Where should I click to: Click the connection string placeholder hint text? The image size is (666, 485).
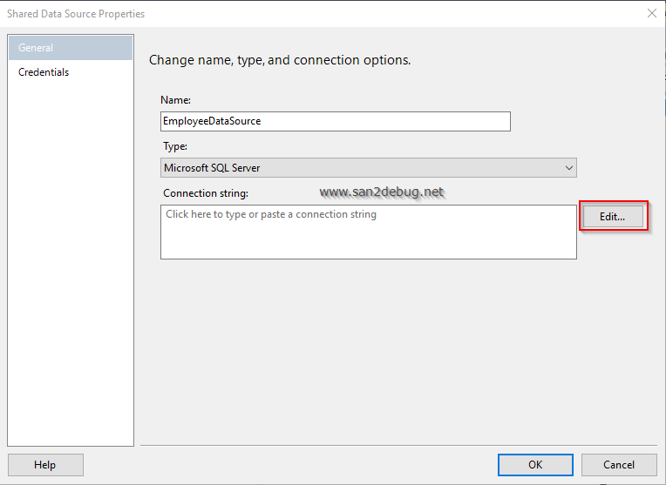pyautogui.click(x=271, y=214)
